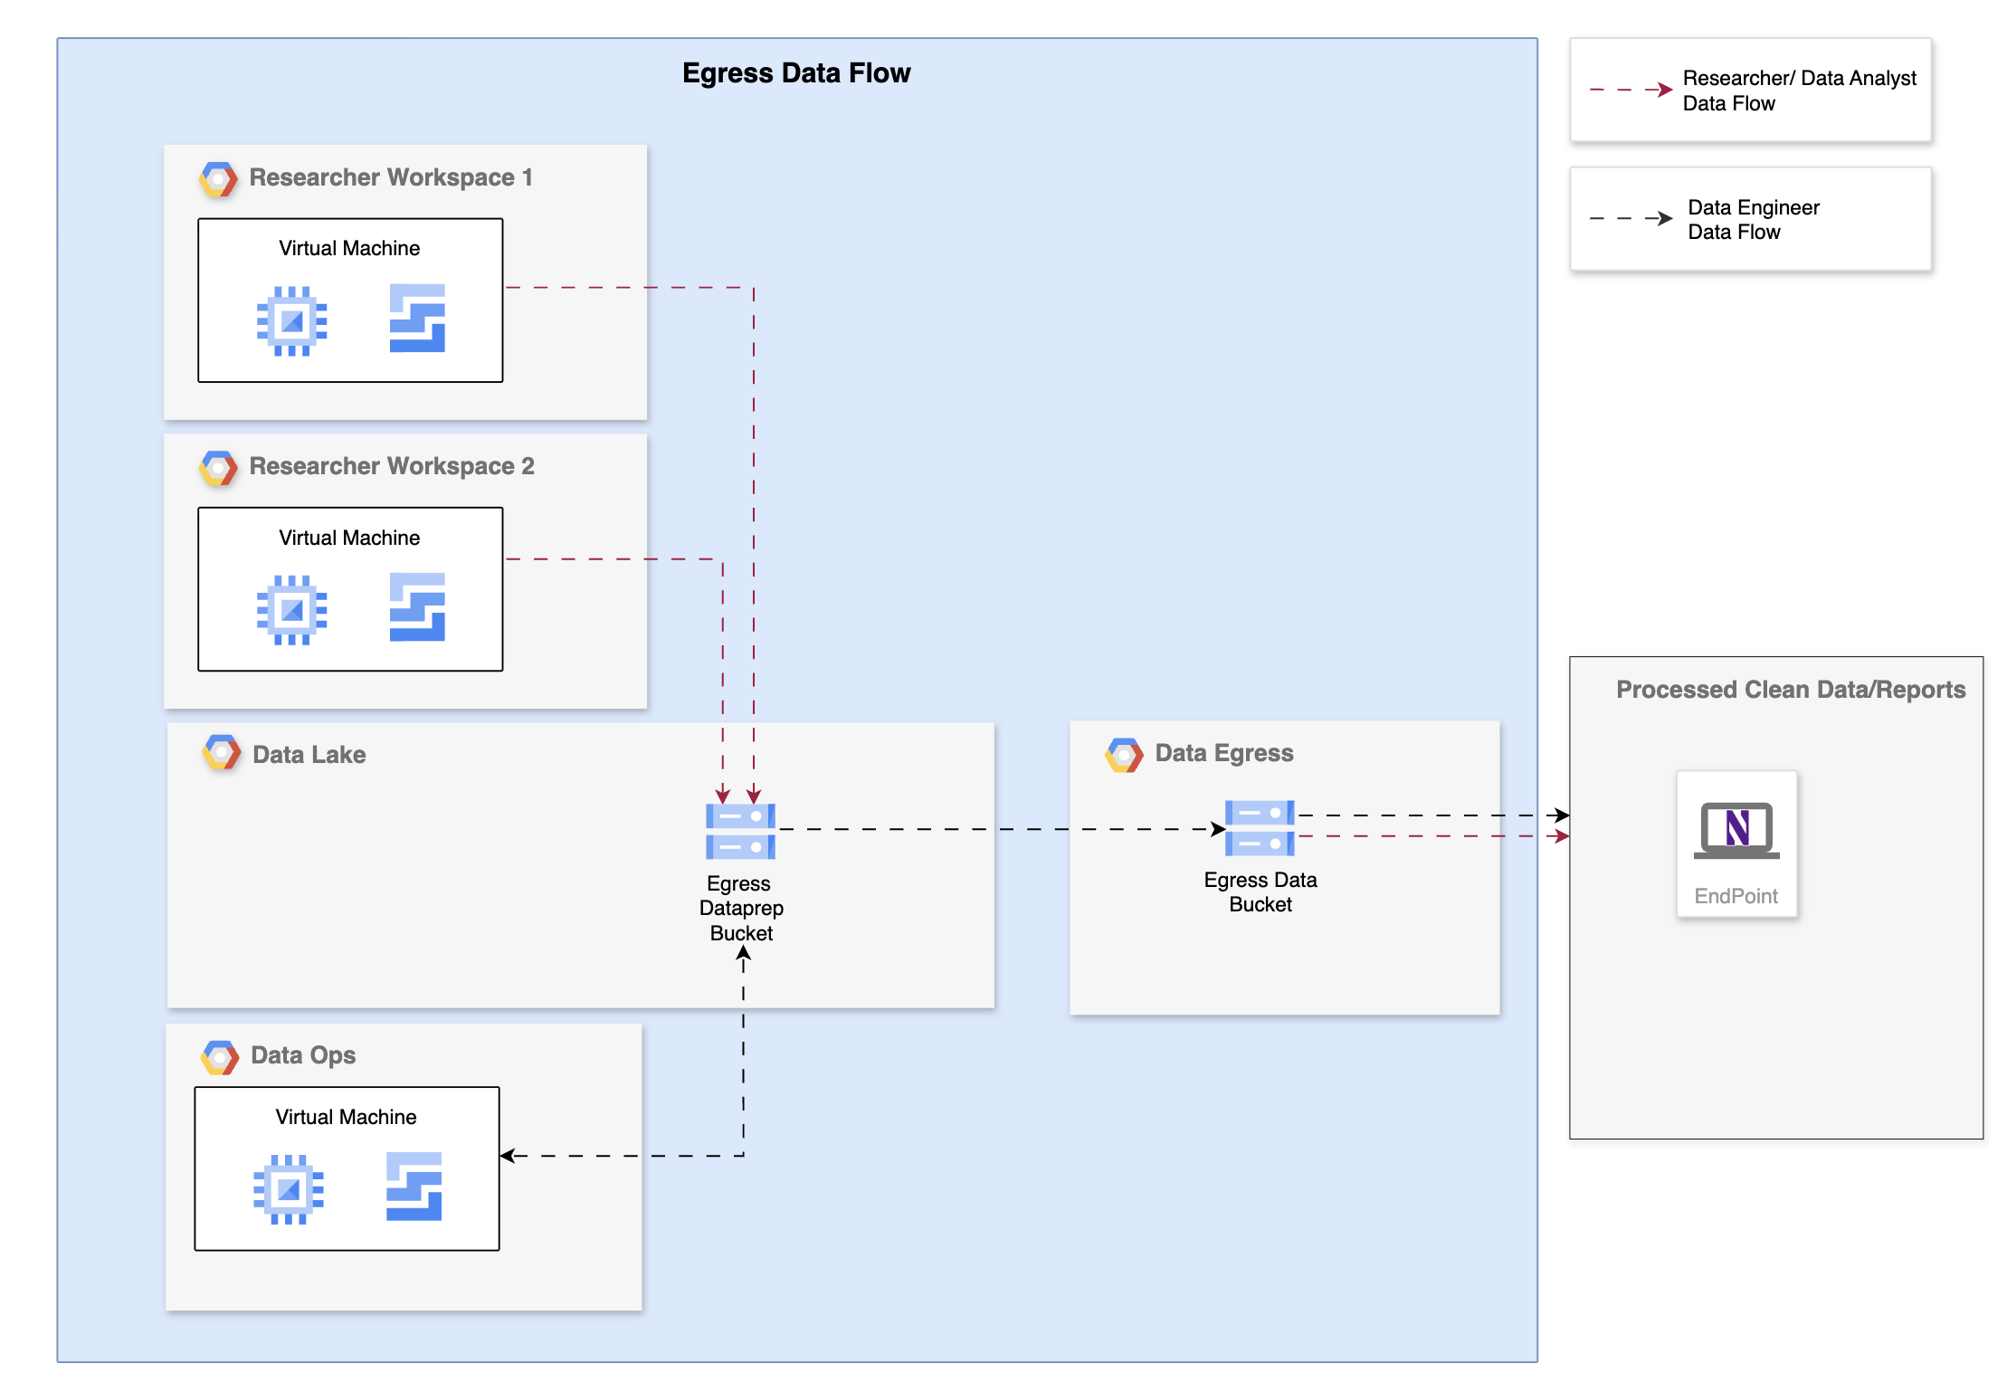This screenshot has height=1392, width=2007.
Task: Select the Processed Clean Data/Reports heading
Action: click(x=1790, y=690)
